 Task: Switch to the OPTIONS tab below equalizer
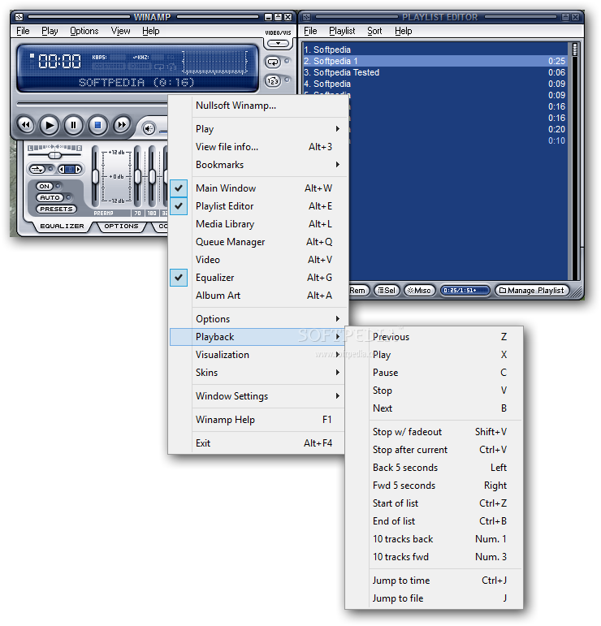(x=121, y=226)
